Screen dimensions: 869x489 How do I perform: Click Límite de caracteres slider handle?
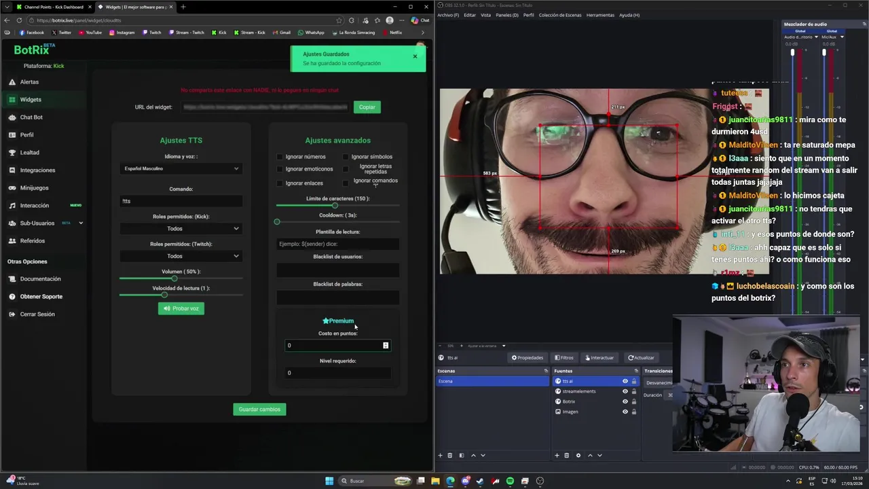(335, 205)
